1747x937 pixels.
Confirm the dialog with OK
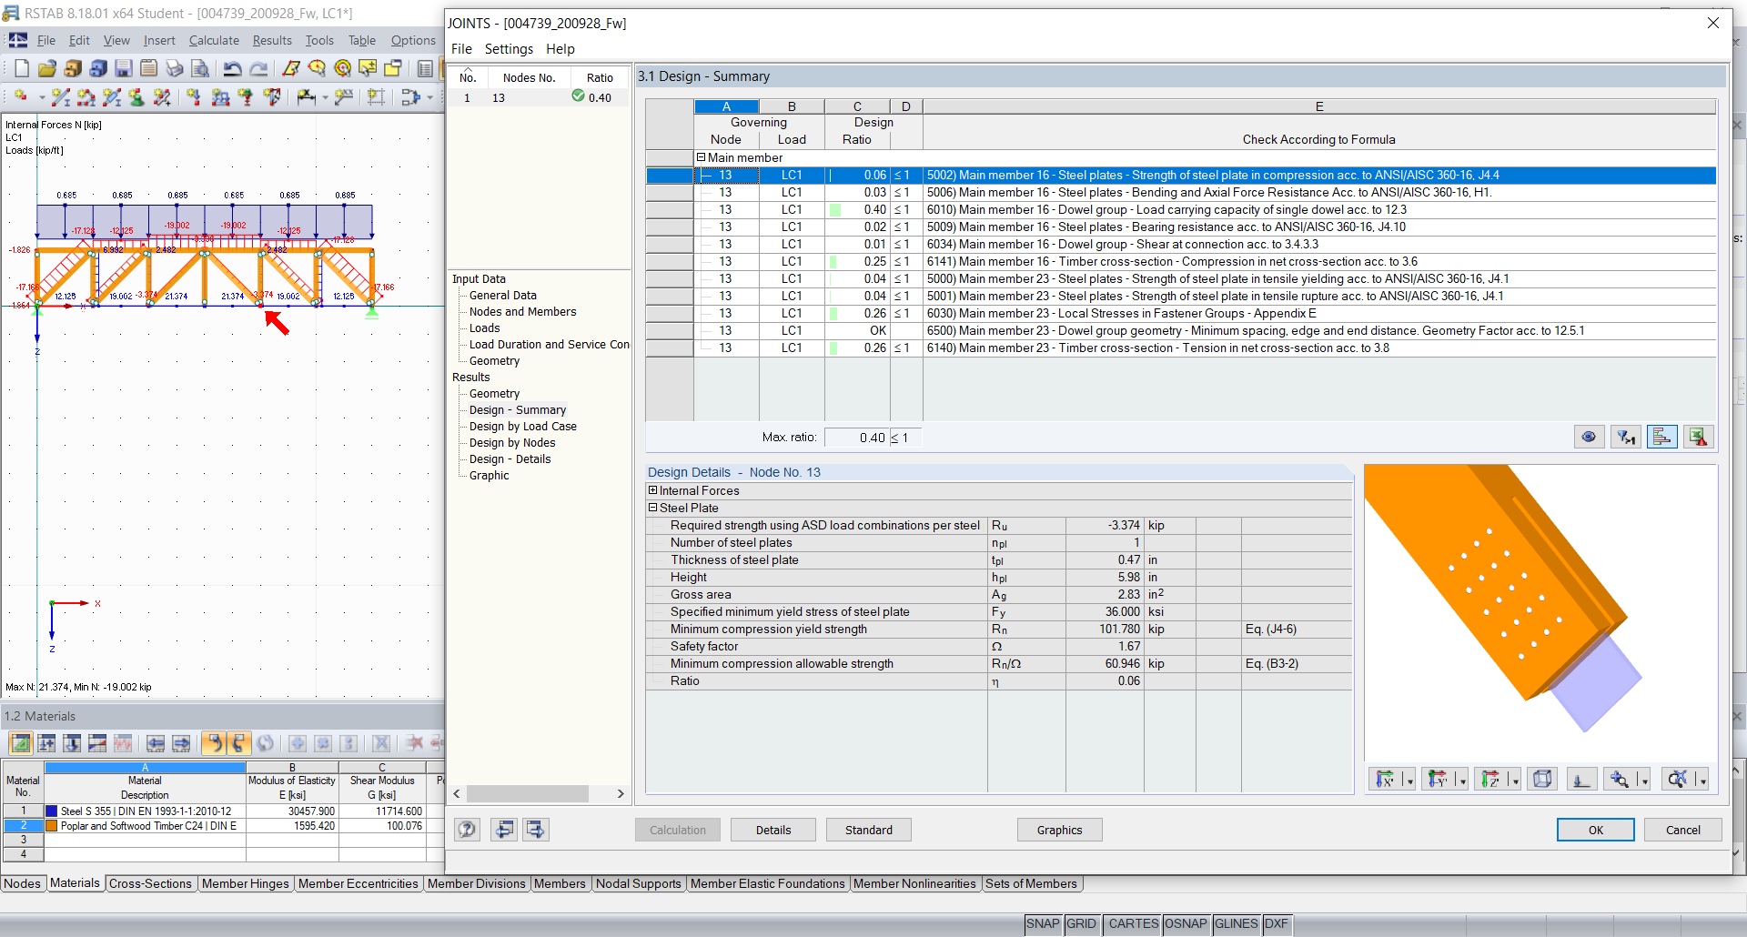(x=1594, y=829)
